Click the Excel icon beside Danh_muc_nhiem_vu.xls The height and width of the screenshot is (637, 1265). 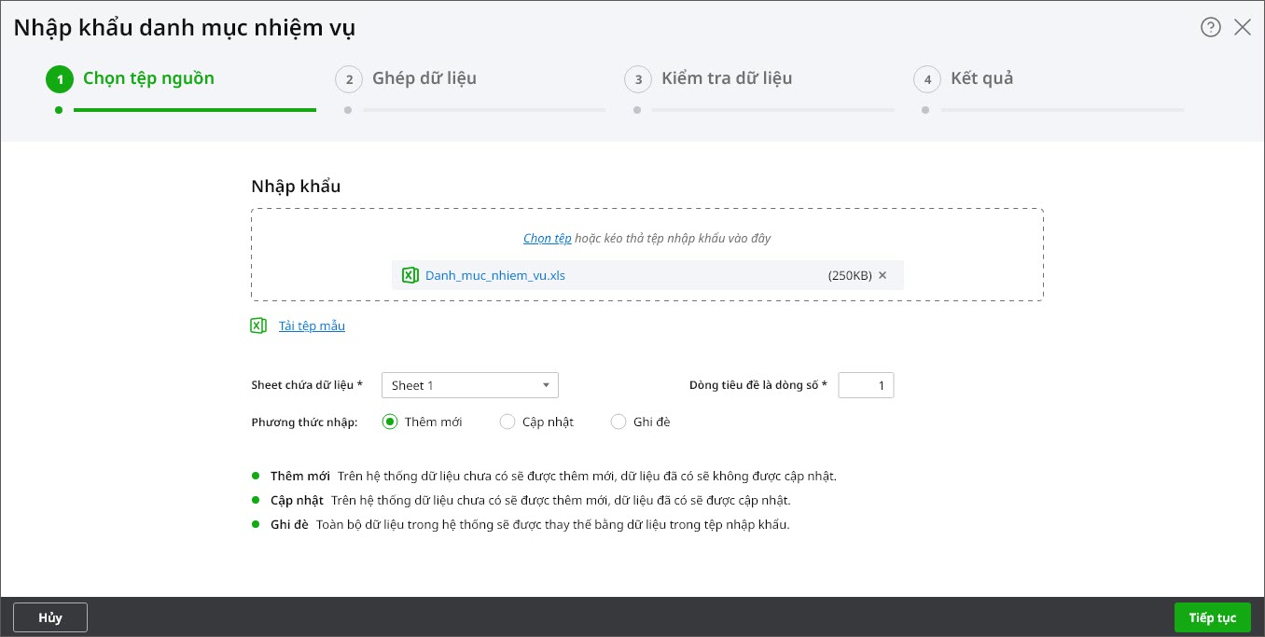(x=410, y=275)
